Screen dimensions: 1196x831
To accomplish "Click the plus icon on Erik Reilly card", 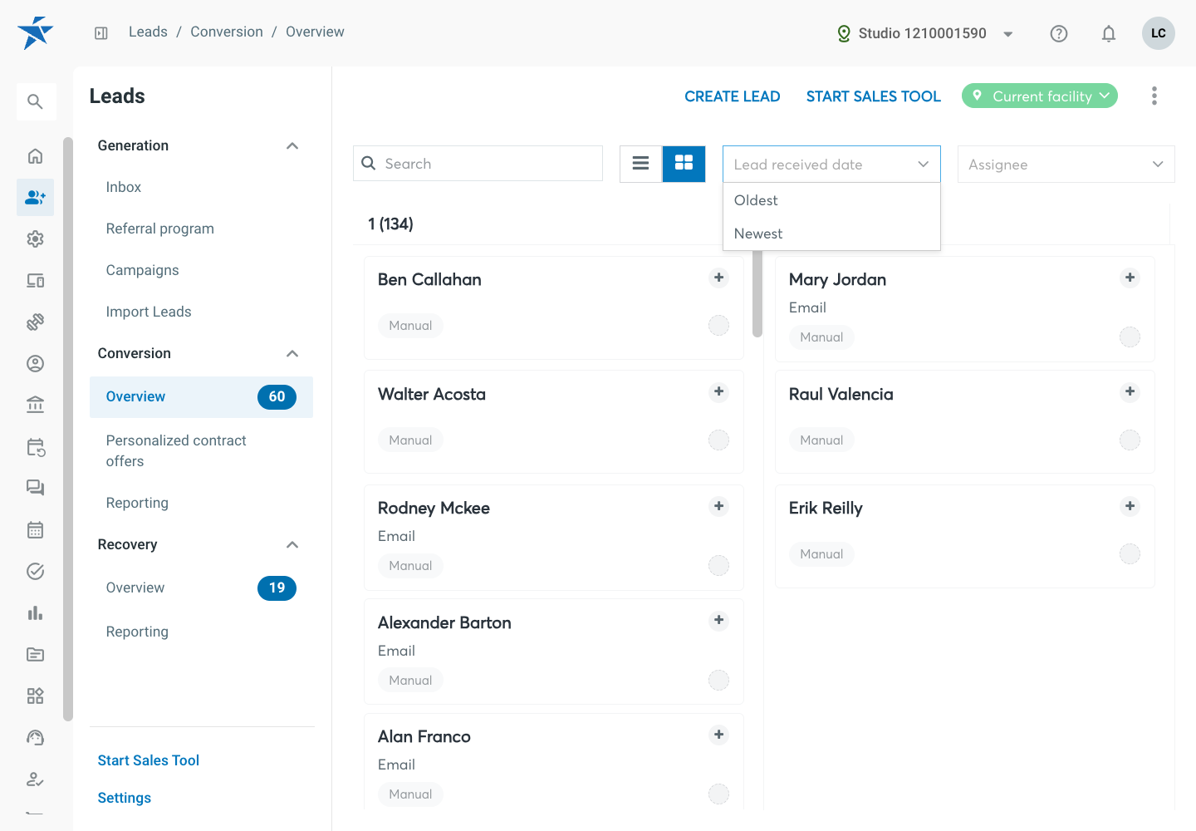I will click(1130, 506).
